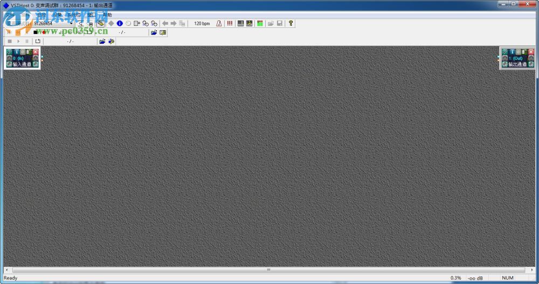Click the left arrow toolbar icon

[165, 23]
